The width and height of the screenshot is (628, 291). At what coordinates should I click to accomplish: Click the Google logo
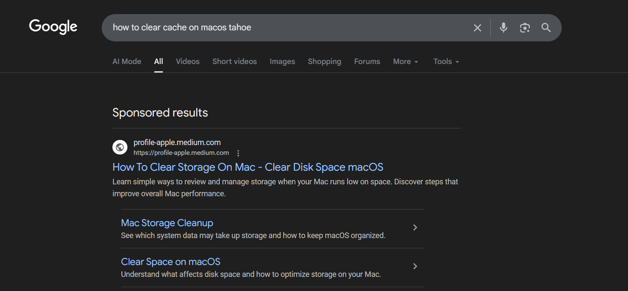pos(53,27)
